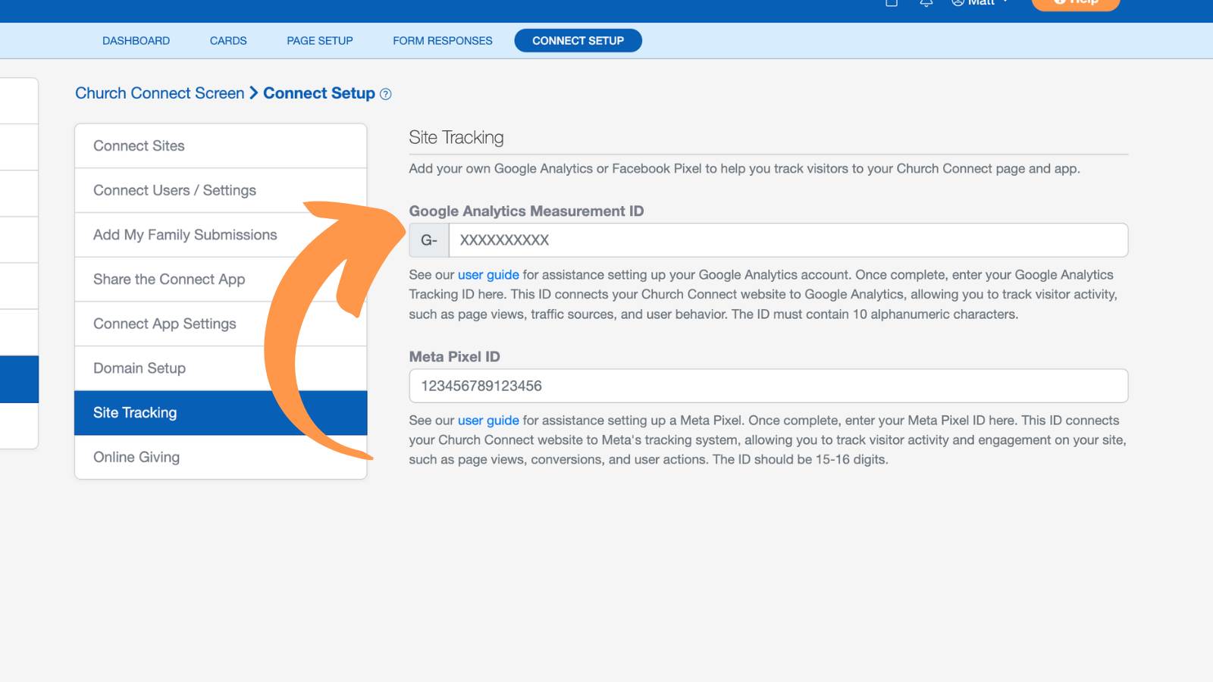Screen dimensions: 1213x682
Task: Click the Church Connect Screen breadcrumb link
Action: 160,93
